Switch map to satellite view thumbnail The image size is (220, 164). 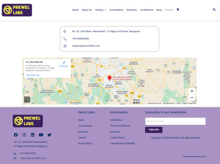tap(27, 100)
